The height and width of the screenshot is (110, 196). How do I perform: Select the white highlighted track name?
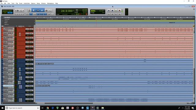coord(8,86)
